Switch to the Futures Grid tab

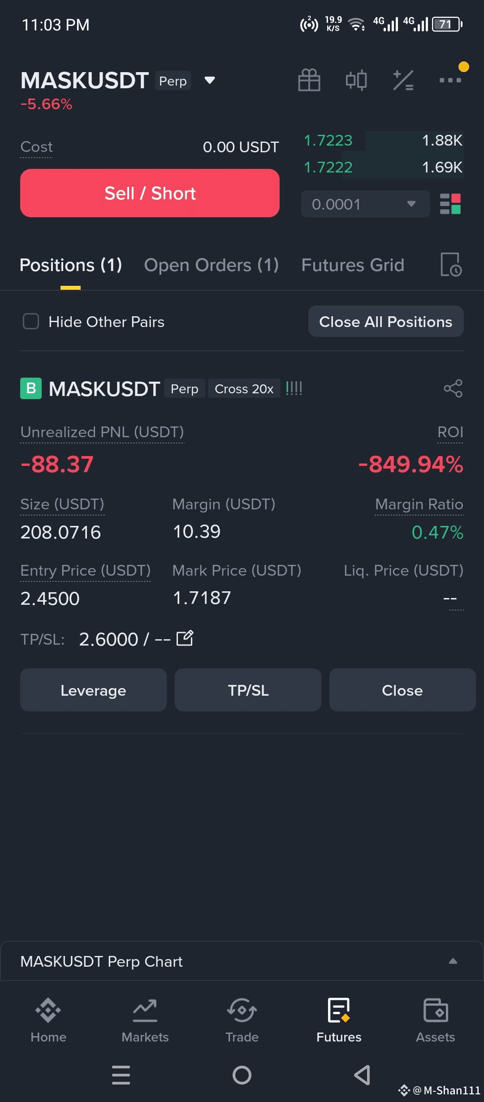353,265
